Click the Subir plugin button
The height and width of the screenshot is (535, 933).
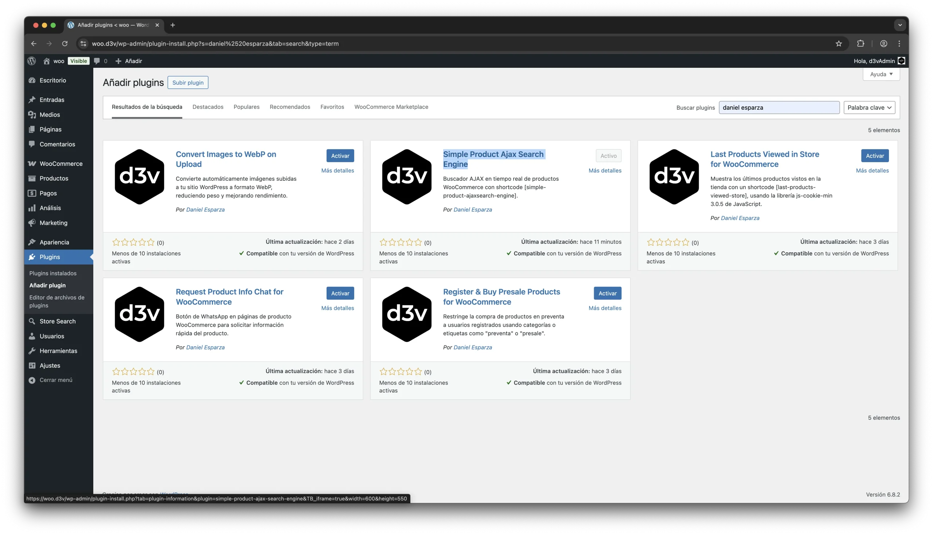[x=188, y=83]
